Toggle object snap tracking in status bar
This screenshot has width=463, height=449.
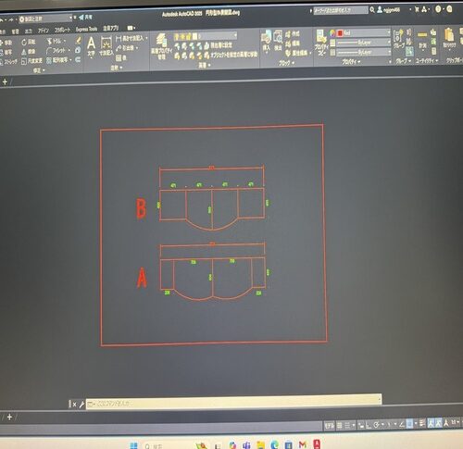(402, 424)
